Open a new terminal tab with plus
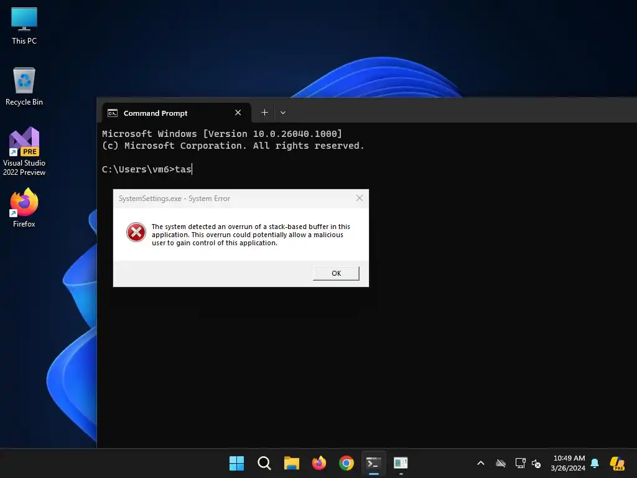Viewport: 637px width, 478px height. point(264,113)
